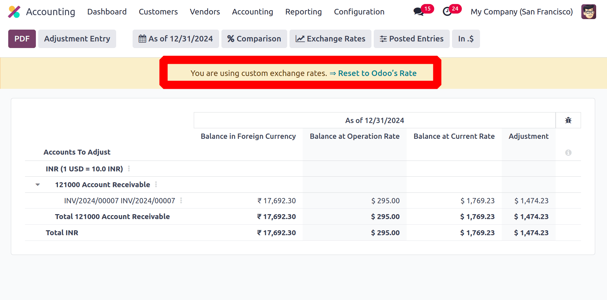Open kebab menu for INV/2024/00007 line
Screen dimensions: 607x300
coord(181,201)
